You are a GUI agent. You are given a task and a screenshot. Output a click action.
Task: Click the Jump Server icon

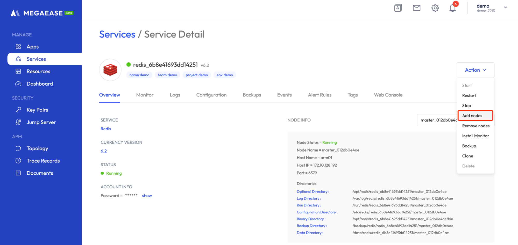click(18, 122)
